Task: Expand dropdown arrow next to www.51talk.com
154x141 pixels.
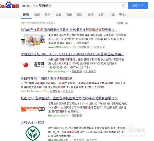Action: tap(70, 47)
